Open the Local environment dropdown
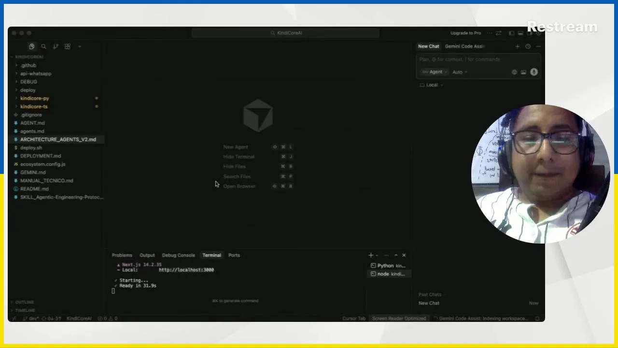 (x=431, y=85)
